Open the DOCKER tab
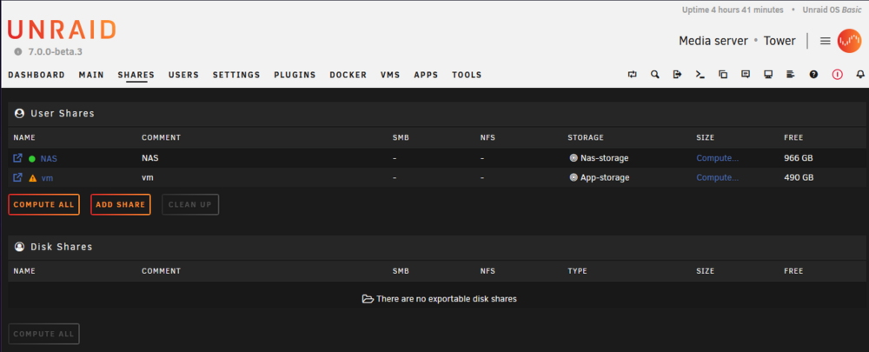869x352 pixels. [x=348, y=75]
